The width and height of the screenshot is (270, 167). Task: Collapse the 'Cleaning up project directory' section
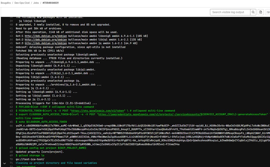click(x=5, y=163)
